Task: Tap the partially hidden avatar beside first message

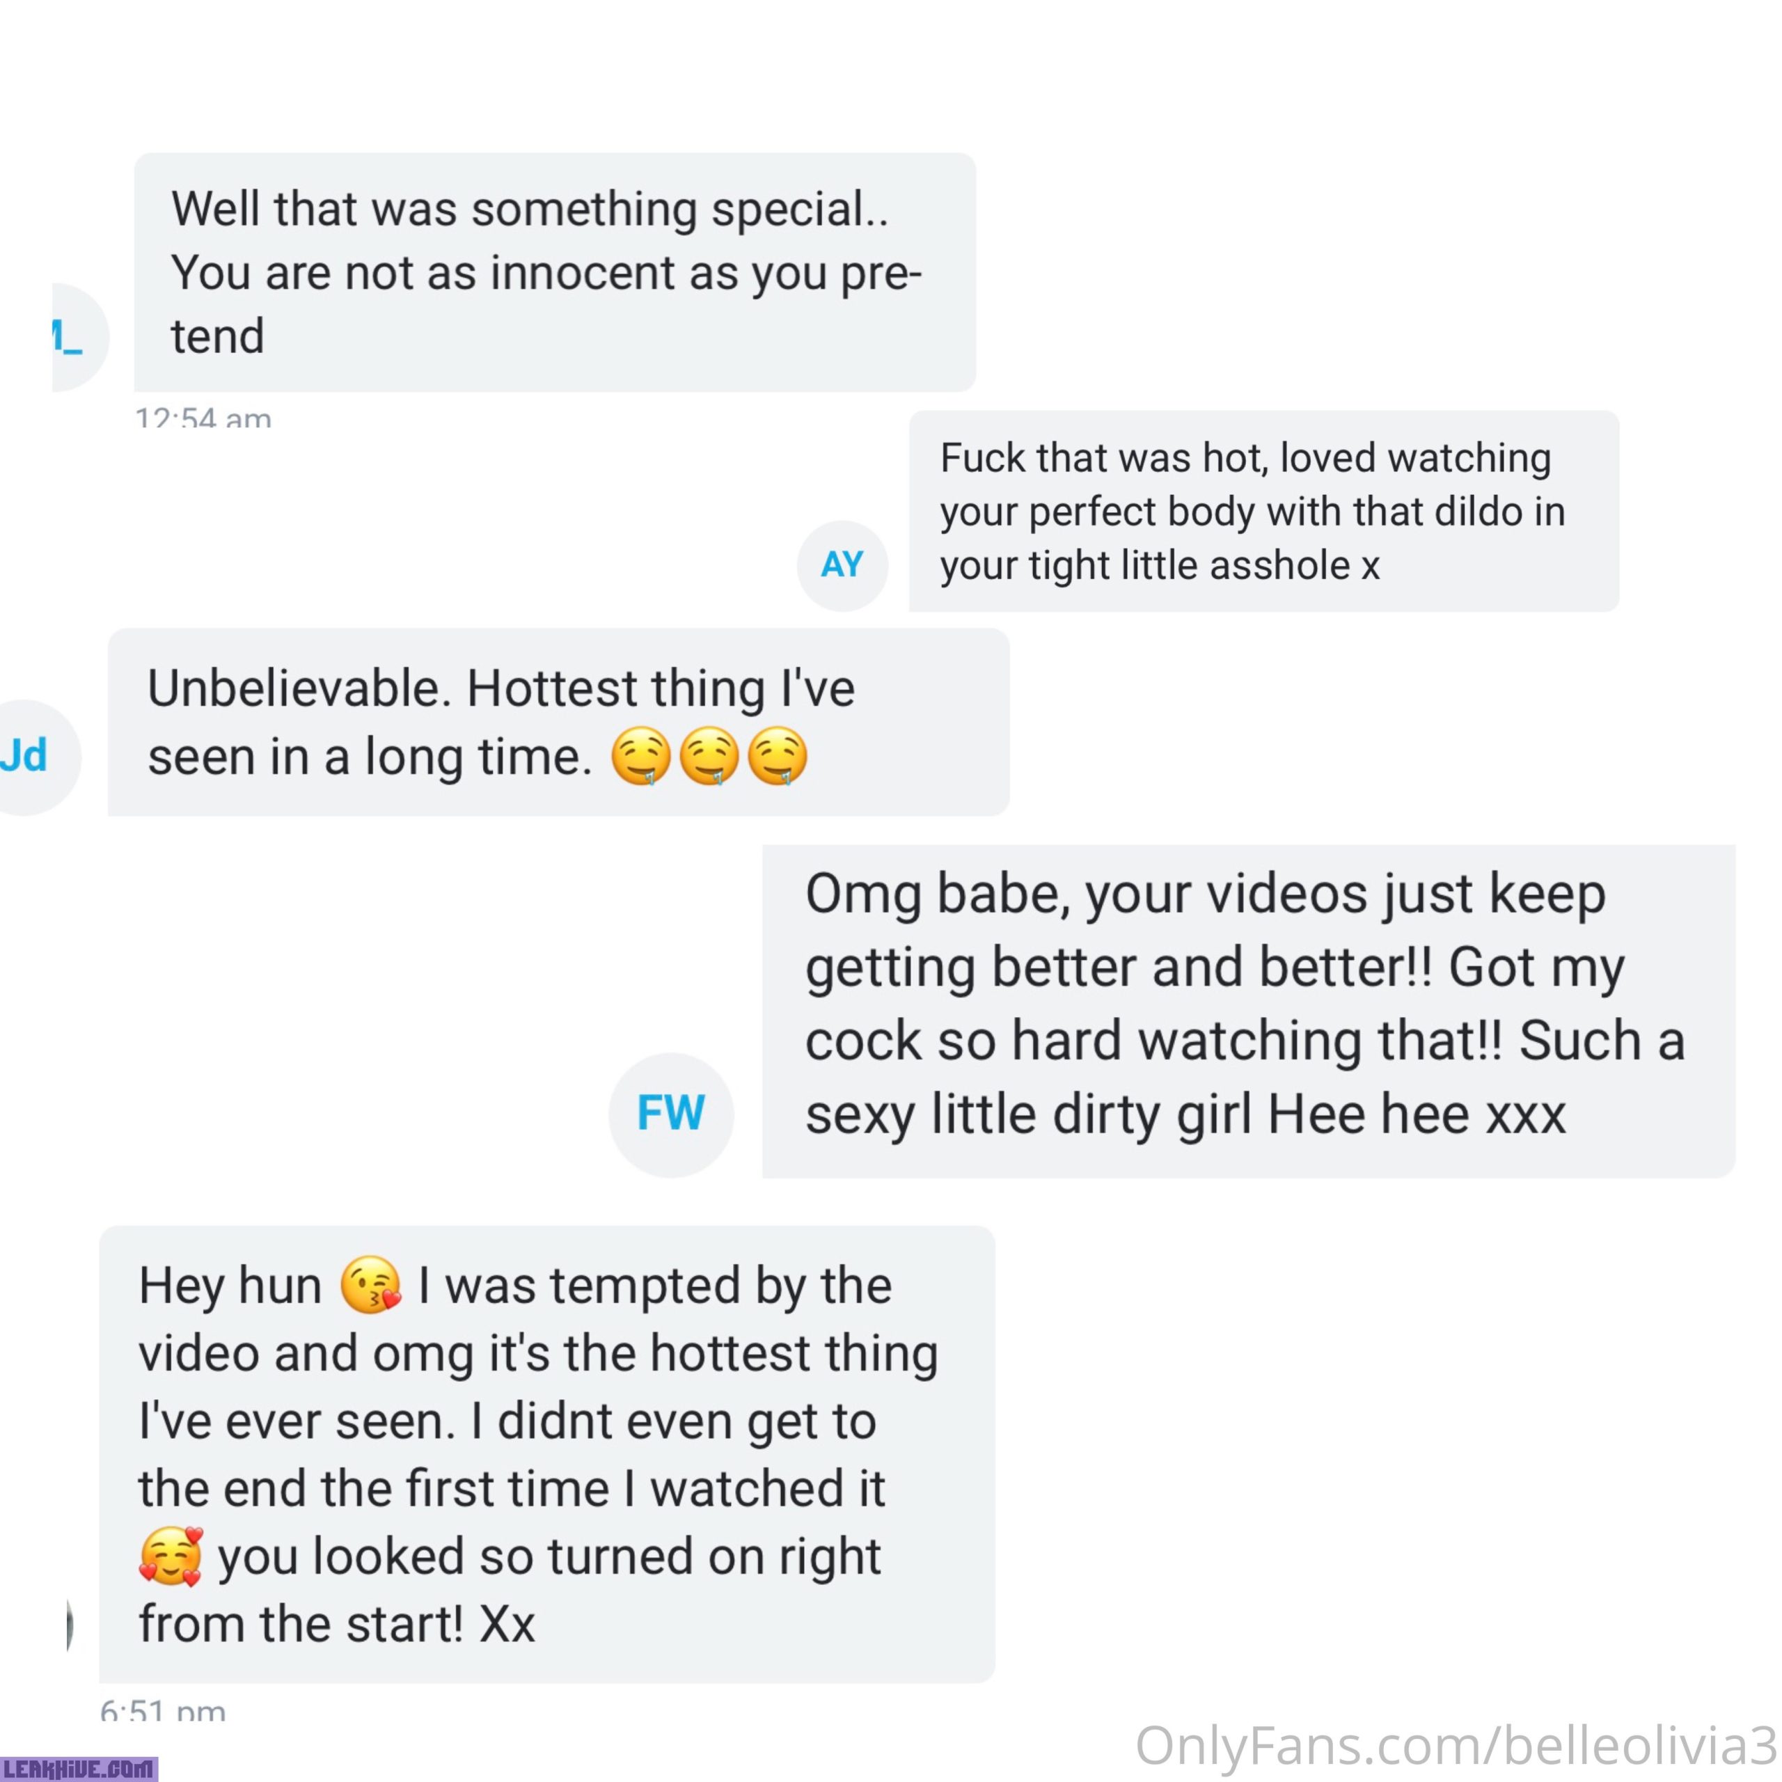Action: pyautogui.click(x=79, y=338)
